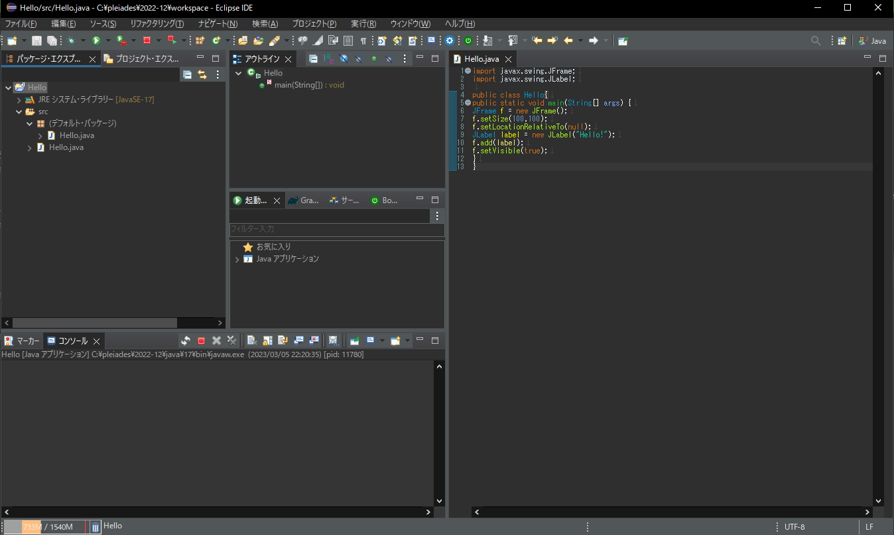
Task: Run the Hello application from the toolbar
Action: point(96,40)
